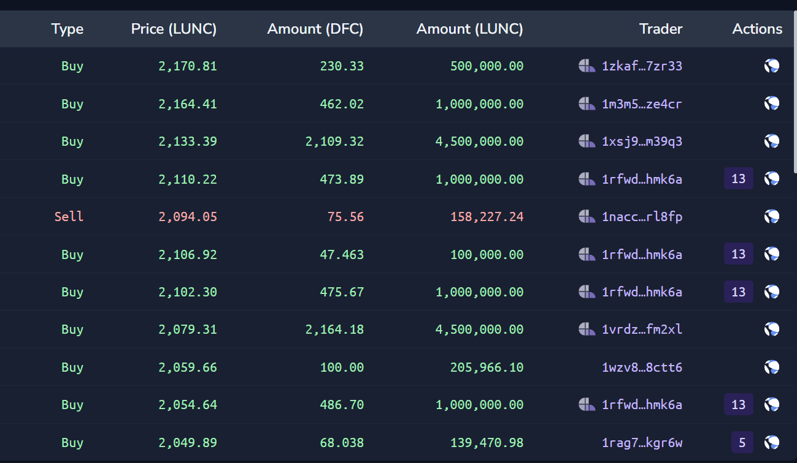Click the 5 badge on trader 1rag7…kgr6w
The image size is (797, 463).
pyautogui.click(x=741, y=442)
